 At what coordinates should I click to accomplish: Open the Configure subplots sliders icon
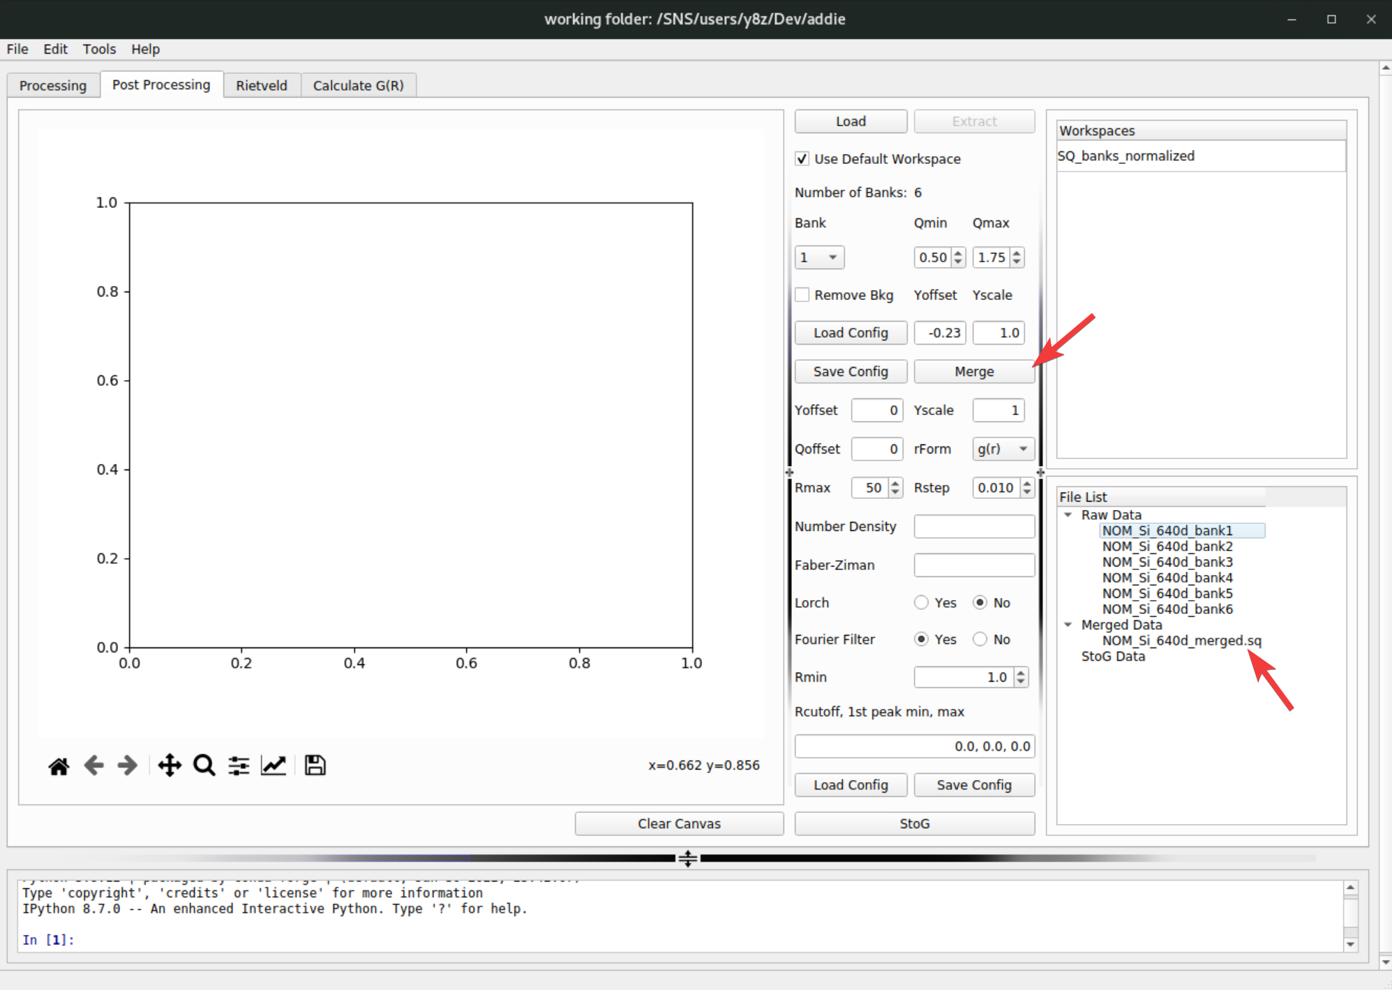239,766
